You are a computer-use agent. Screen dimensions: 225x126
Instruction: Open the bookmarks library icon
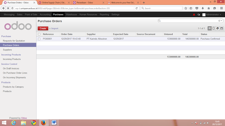191,8
